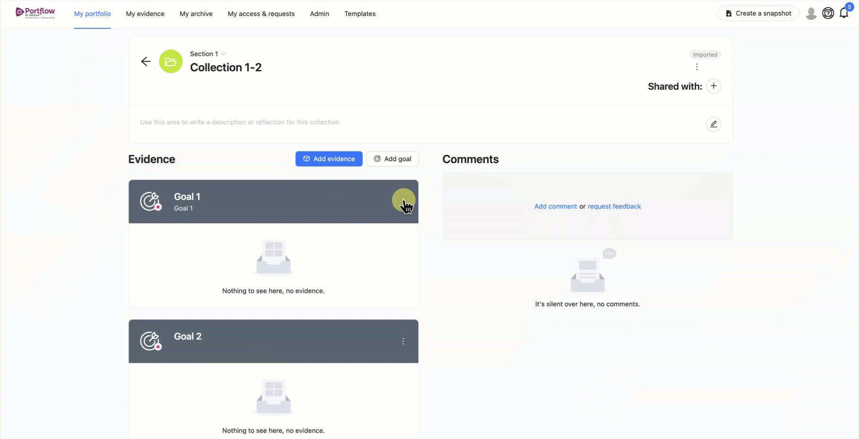
Task: Open the notifications bell icon
Action: (844, 13)
